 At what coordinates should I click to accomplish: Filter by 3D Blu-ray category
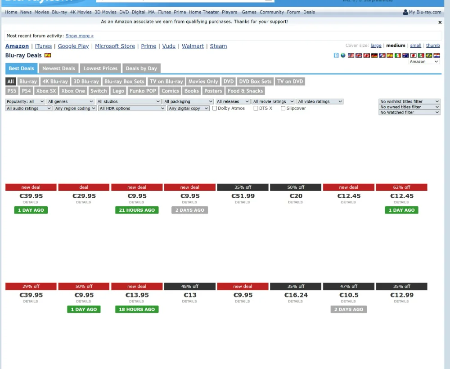pos(86,82)
